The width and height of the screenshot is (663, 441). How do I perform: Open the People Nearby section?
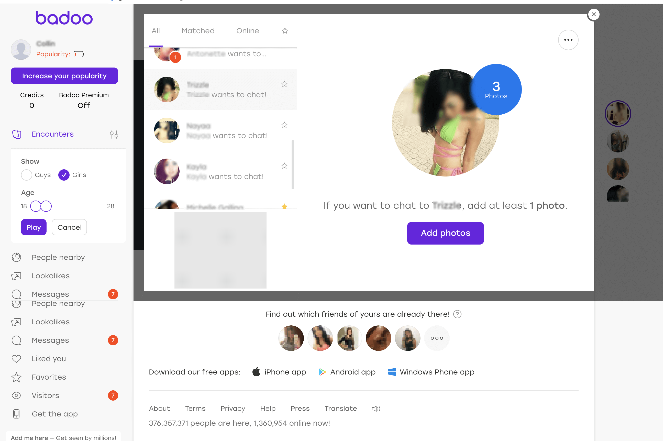pyautogui.click(x=58, y=257)
